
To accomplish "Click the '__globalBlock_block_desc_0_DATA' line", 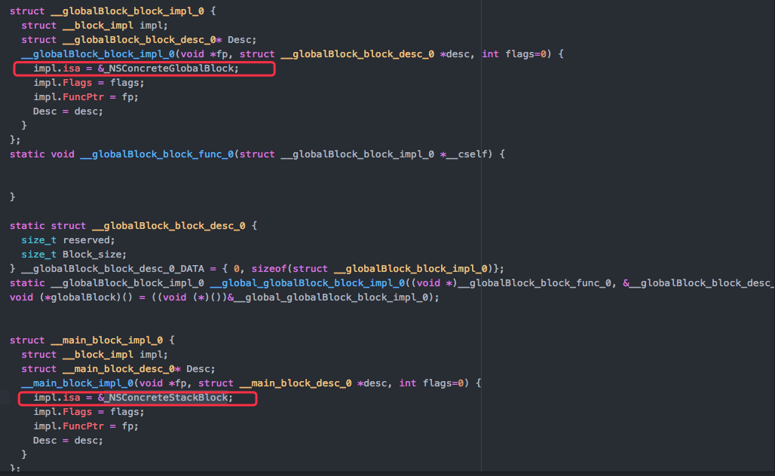I will coord(257,269).
